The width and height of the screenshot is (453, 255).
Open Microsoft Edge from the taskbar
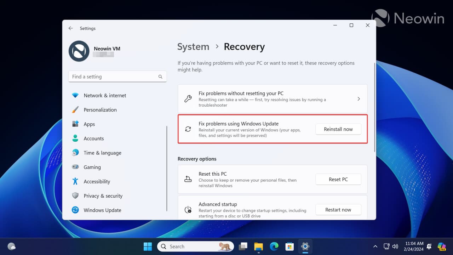pyautogui.click(x=274, y=246)
